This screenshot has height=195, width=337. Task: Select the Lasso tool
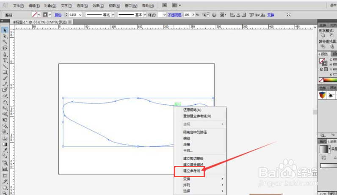pyautogui.click(x=5, y=47)
